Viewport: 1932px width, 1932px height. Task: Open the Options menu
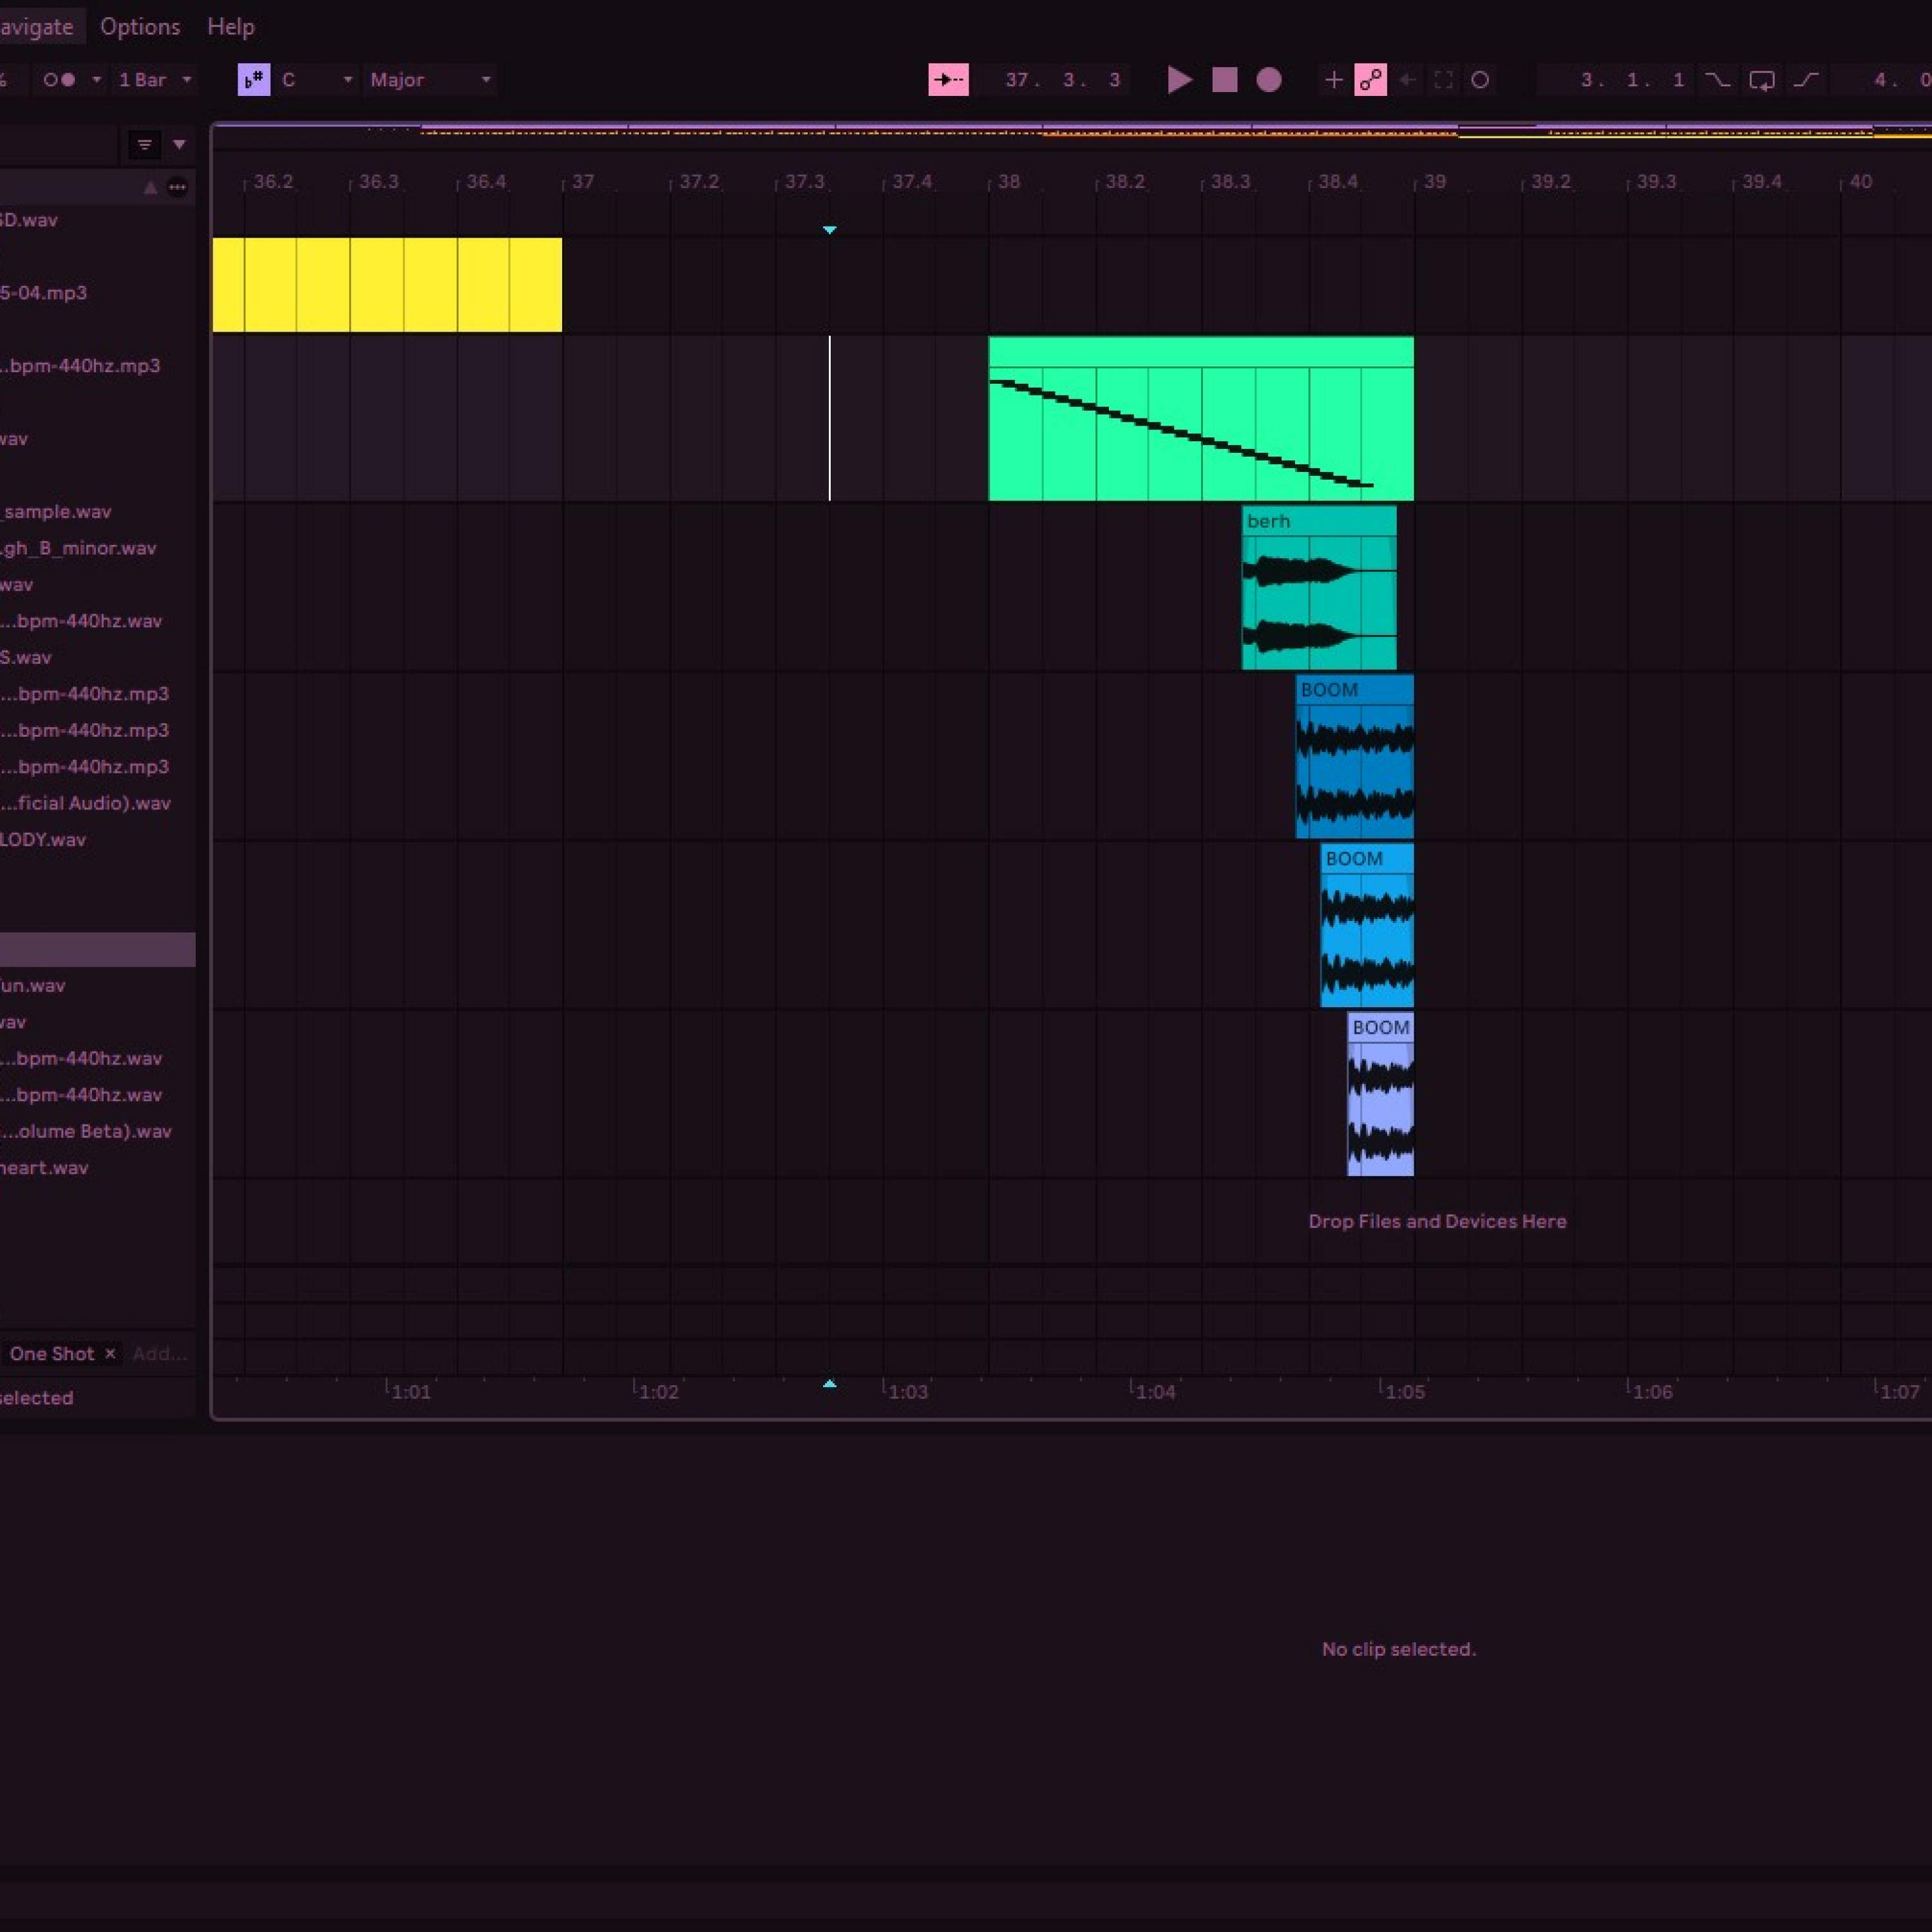[x=140, y=27]
